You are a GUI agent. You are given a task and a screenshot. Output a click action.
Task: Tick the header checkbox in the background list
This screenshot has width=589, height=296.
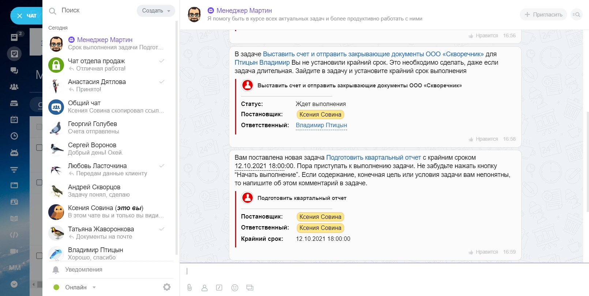pyautogui.click(x=39, y=127)
